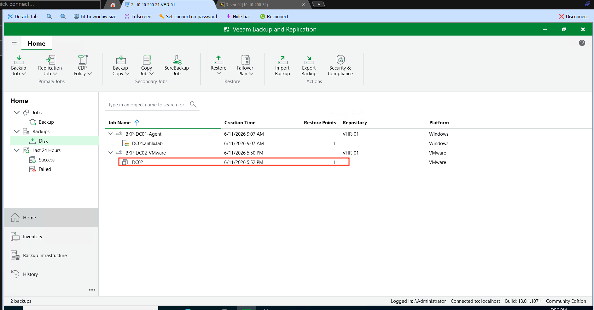Open the hamburger main menu
The height and width of the screenshot is (310, 594).
click(14, 43)
